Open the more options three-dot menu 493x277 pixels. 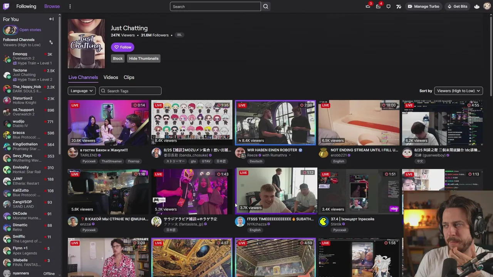coord(70,7)
